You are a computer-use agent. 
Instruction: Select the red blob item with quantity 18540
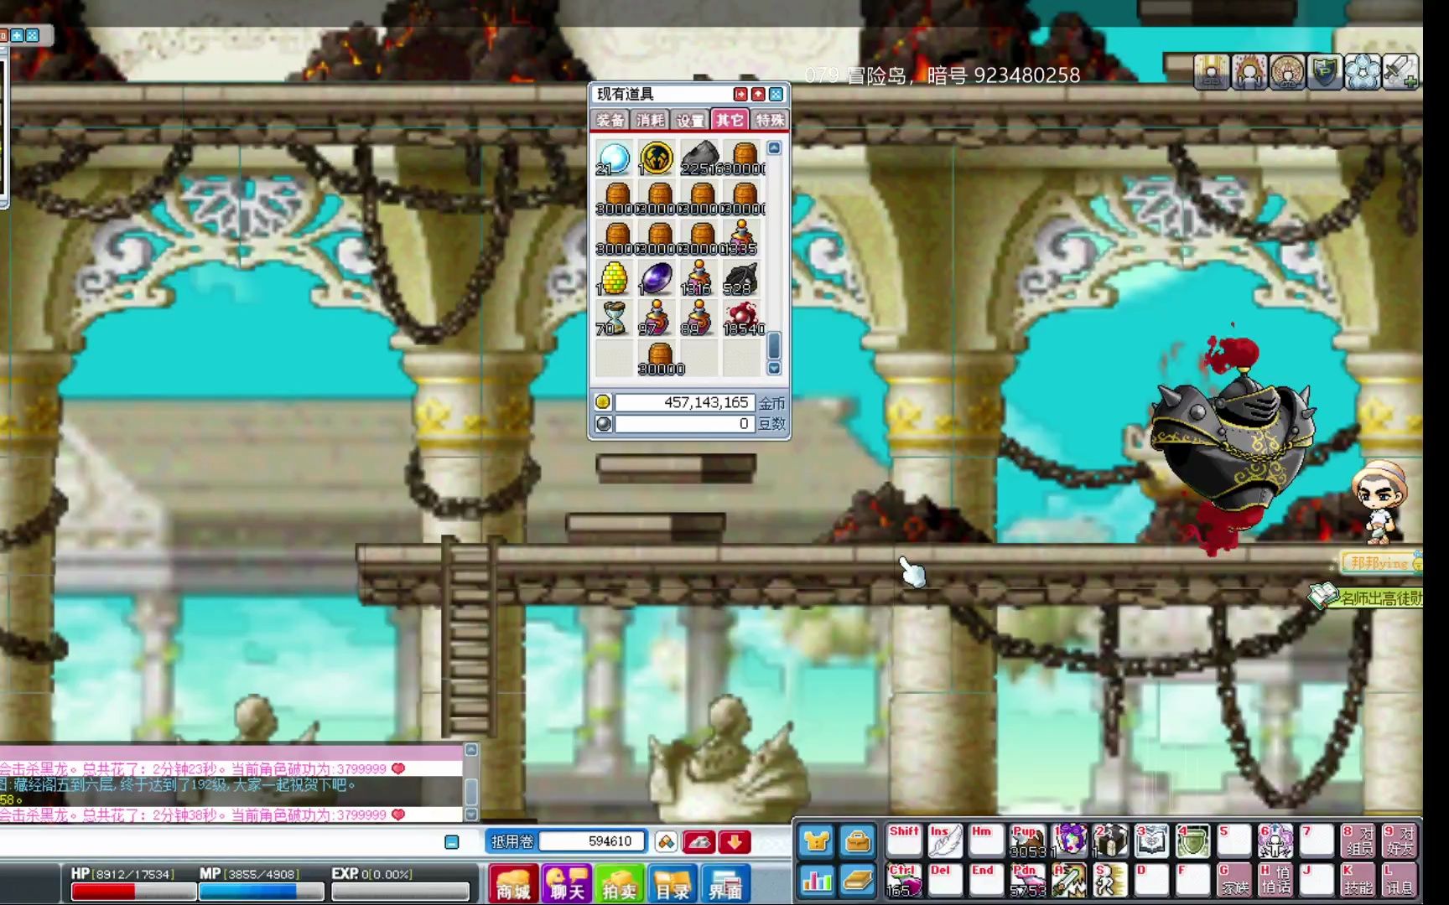(x=744, y=319)
